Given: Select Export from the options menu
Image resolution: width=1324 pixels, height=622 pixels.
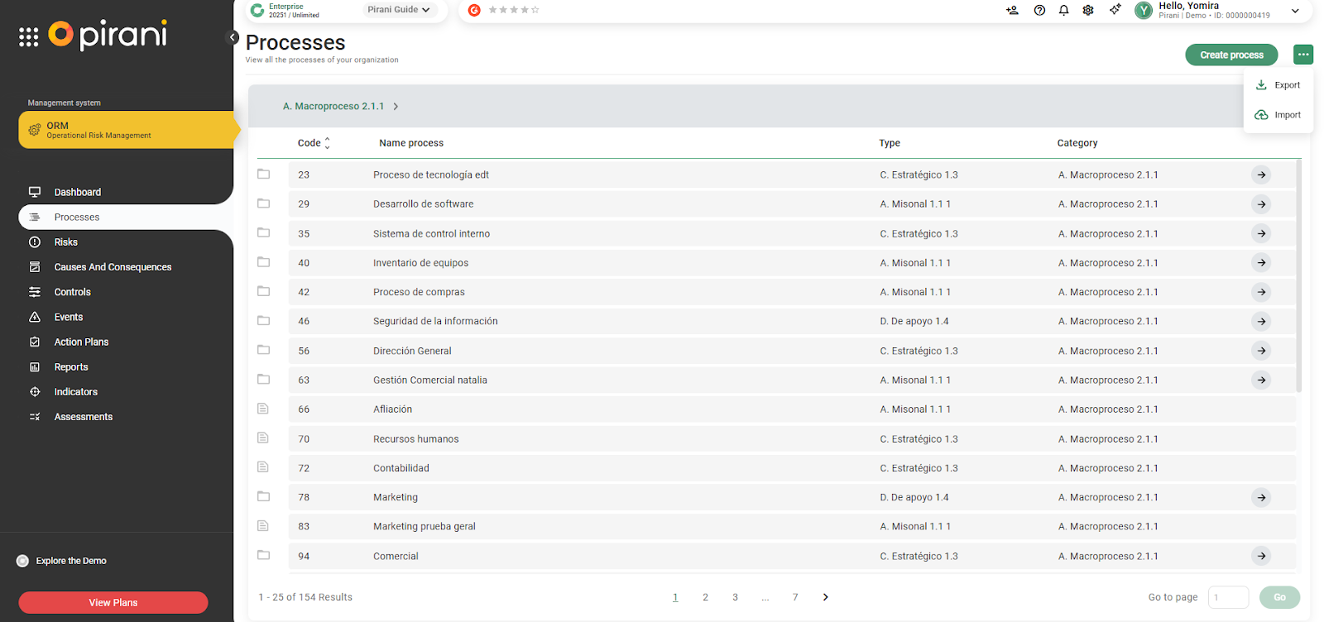Looking at the screenshot, I should pos(1278,85).
